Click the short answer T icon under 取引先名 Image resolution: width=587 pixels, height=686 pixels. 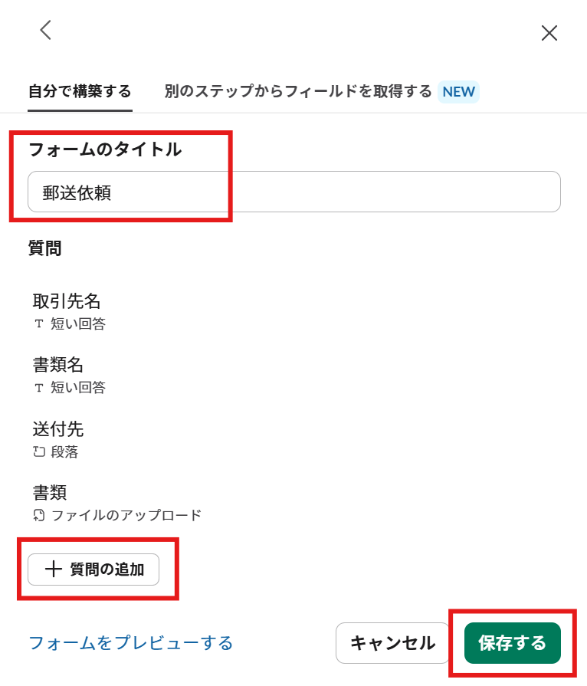coord(39,324)
